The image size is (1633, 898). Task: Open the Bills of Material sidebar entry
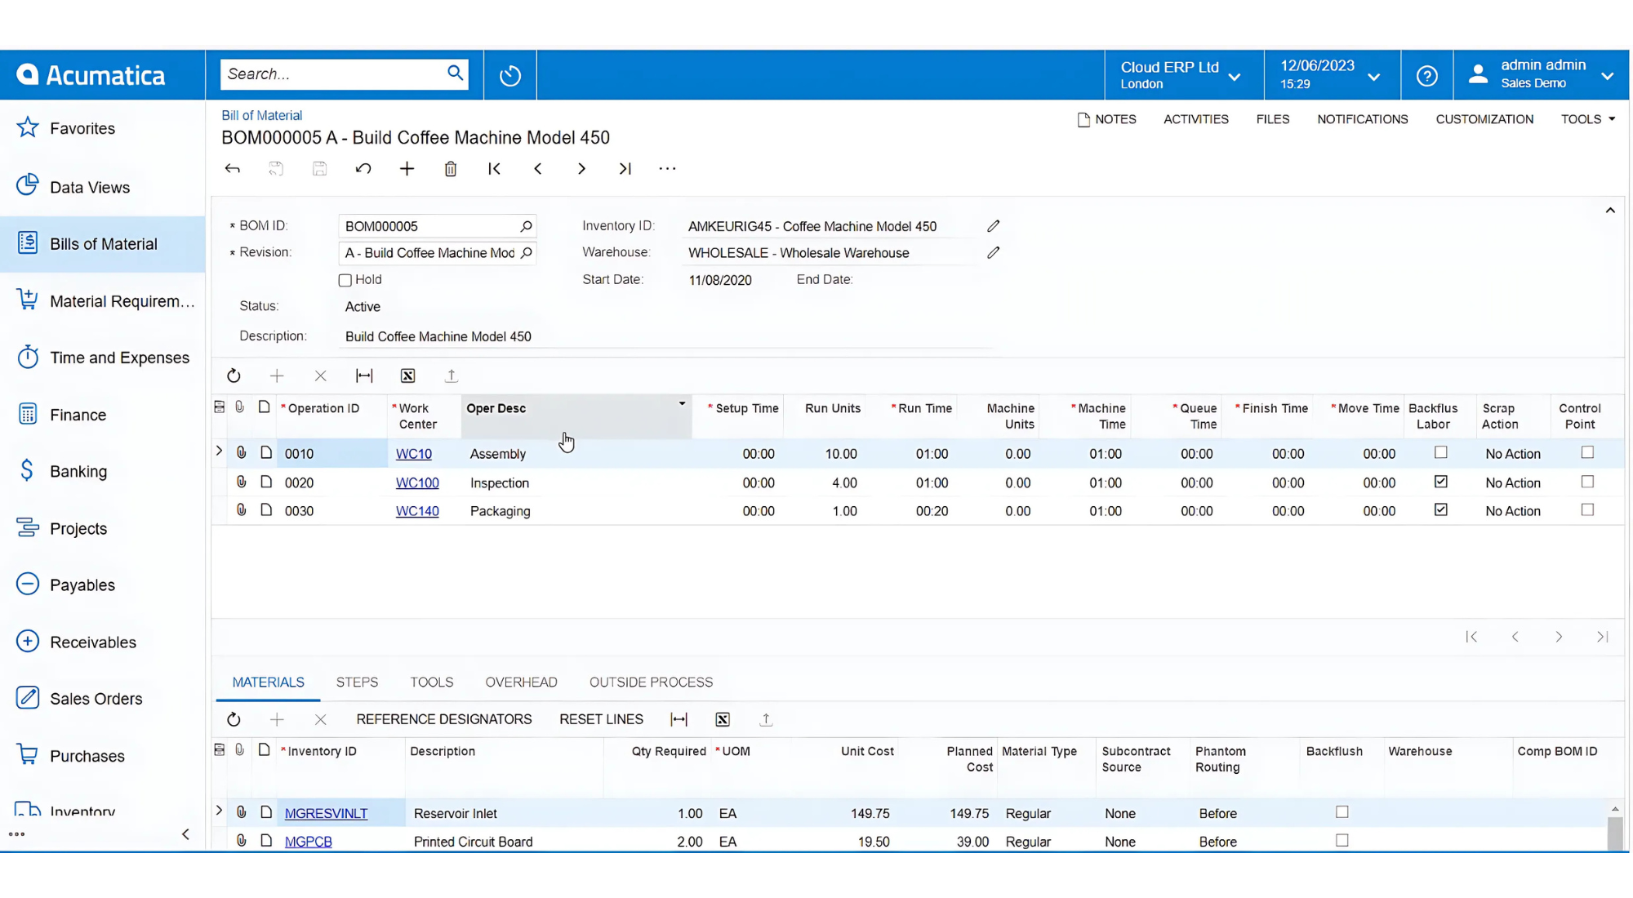click(103, 243)
